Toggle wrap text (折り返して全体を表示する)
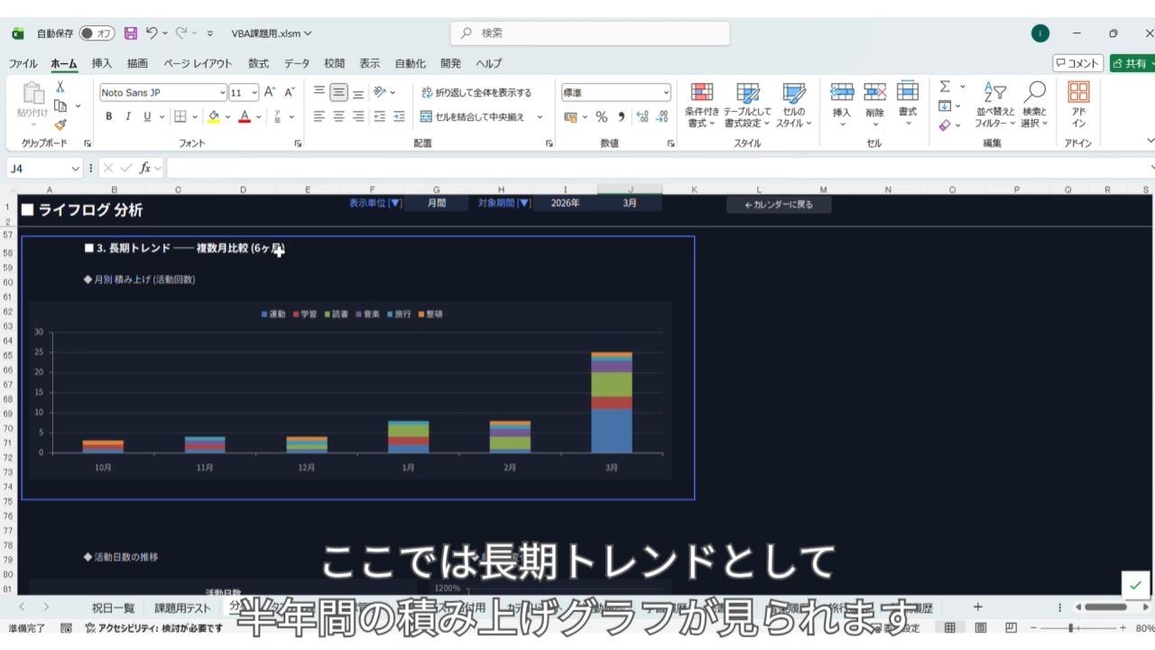 coord(476,92)
